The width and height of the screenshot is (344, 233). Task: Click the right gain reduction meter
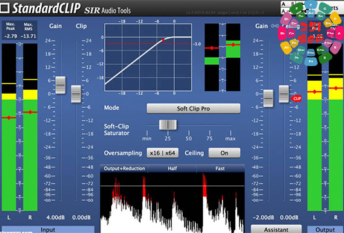tap(233, 57)
